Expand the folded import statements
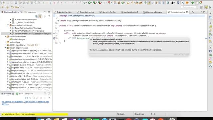This screenshot has height=120, width=213. [x=58, y=21]
